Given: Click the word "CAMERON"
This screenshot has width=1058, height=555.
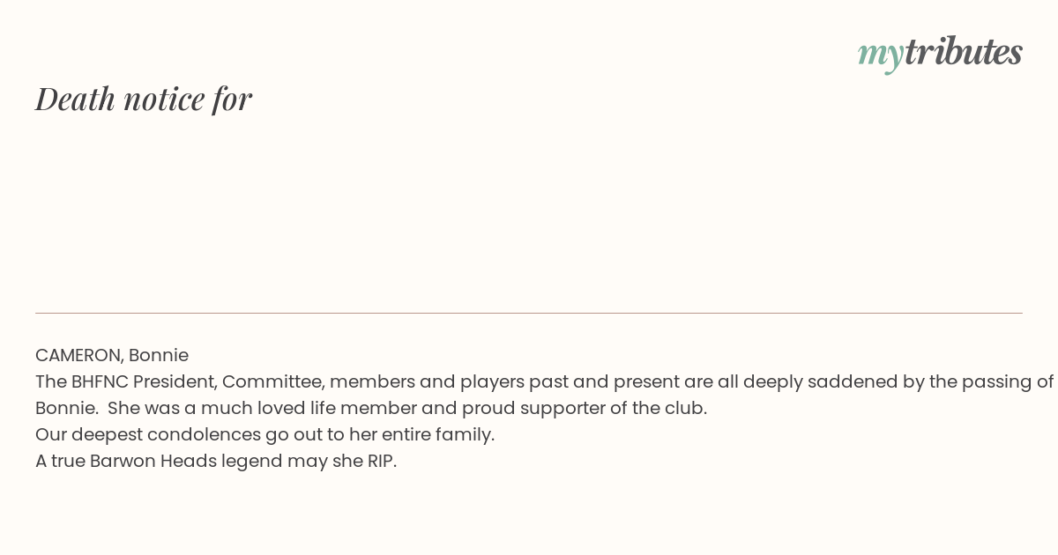Looking at the screenshot, I should pyautogui.click(x=78, y=355).
